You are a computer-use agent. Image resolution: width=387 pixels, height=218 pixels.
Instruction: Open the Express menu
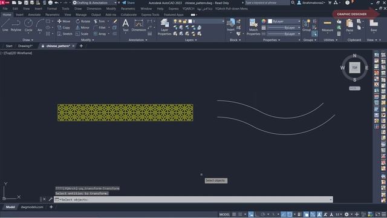tap(174, 8)
